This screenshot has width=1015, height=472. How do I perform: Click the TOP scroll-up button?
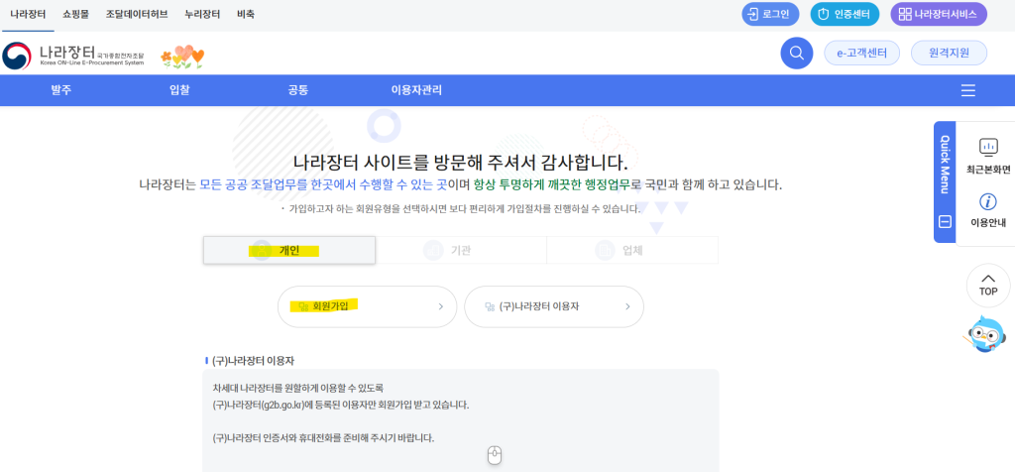[x=988, y=285]
